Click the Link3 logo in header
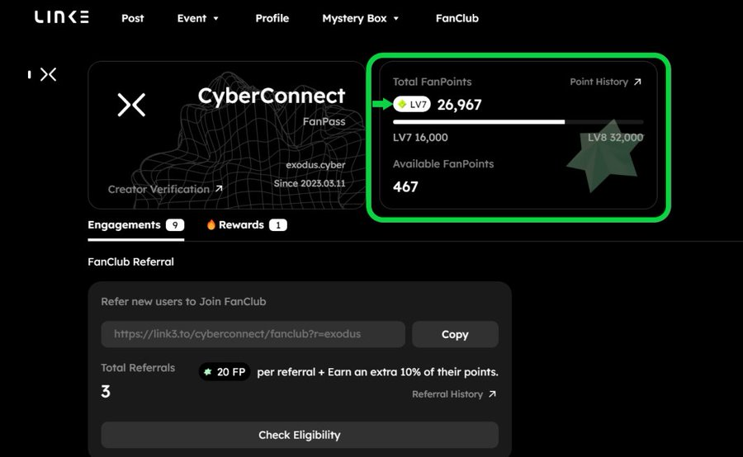The height and width of the screenshot is (457, 743). pyautogui.click(x=61, y=17)
